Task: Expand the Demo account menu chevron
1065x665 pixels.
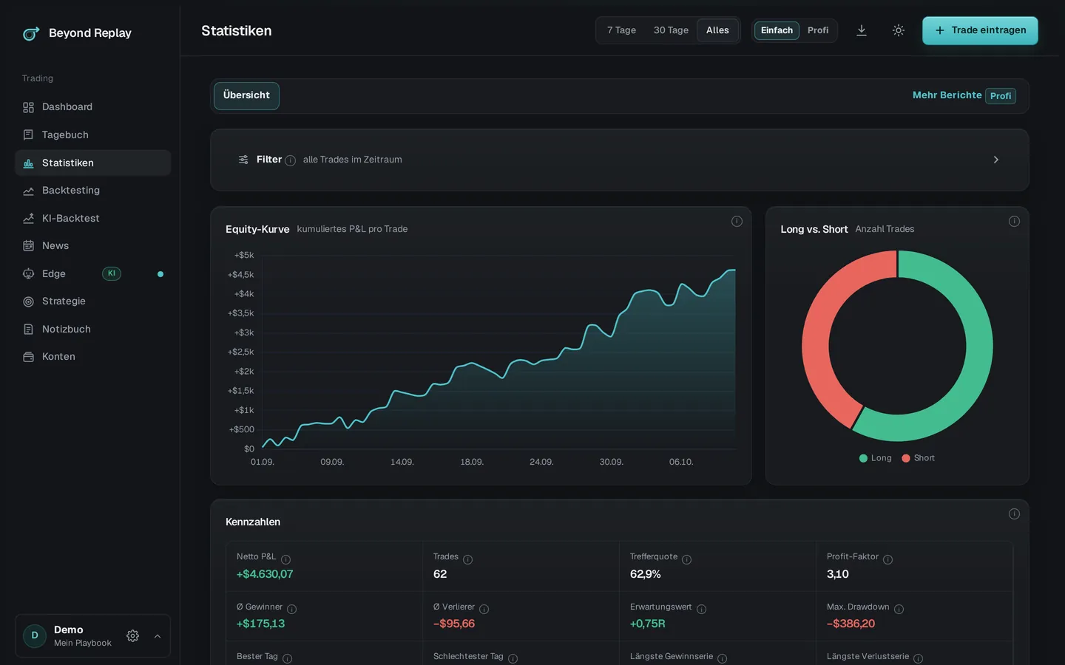Action: tap(158, 636)
